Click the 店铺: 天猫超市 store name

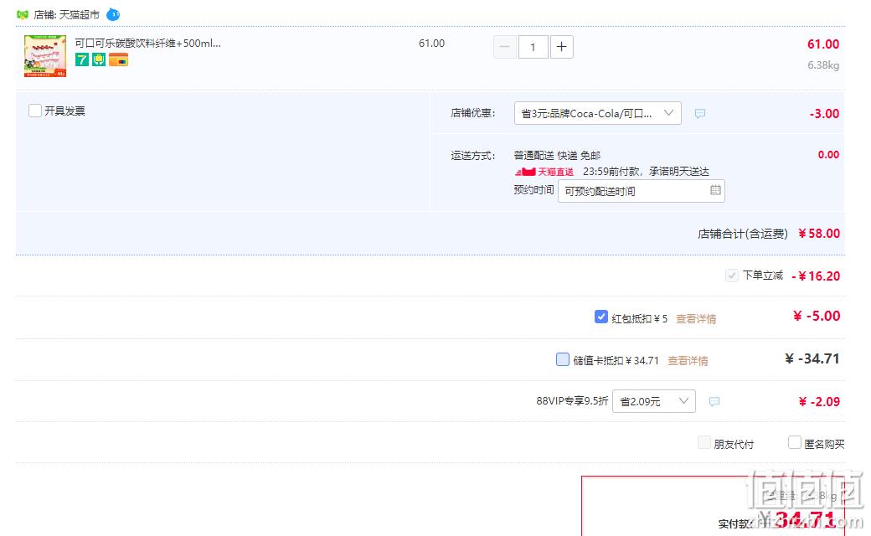tap(67, 15)
